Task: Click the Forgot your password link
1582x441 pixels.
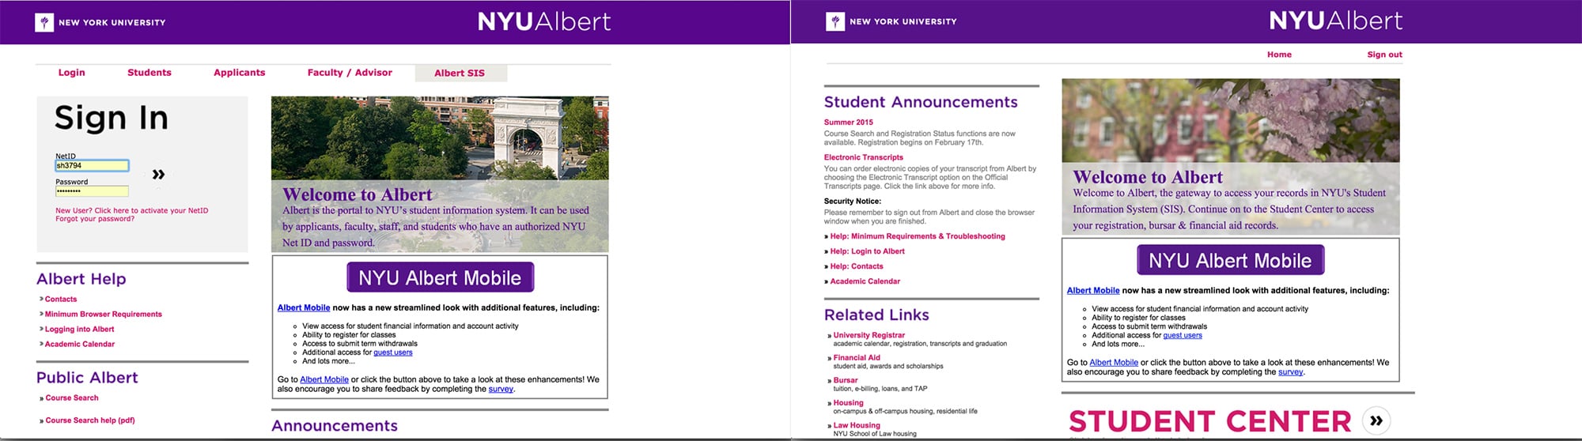Action: tap(95, 219)
